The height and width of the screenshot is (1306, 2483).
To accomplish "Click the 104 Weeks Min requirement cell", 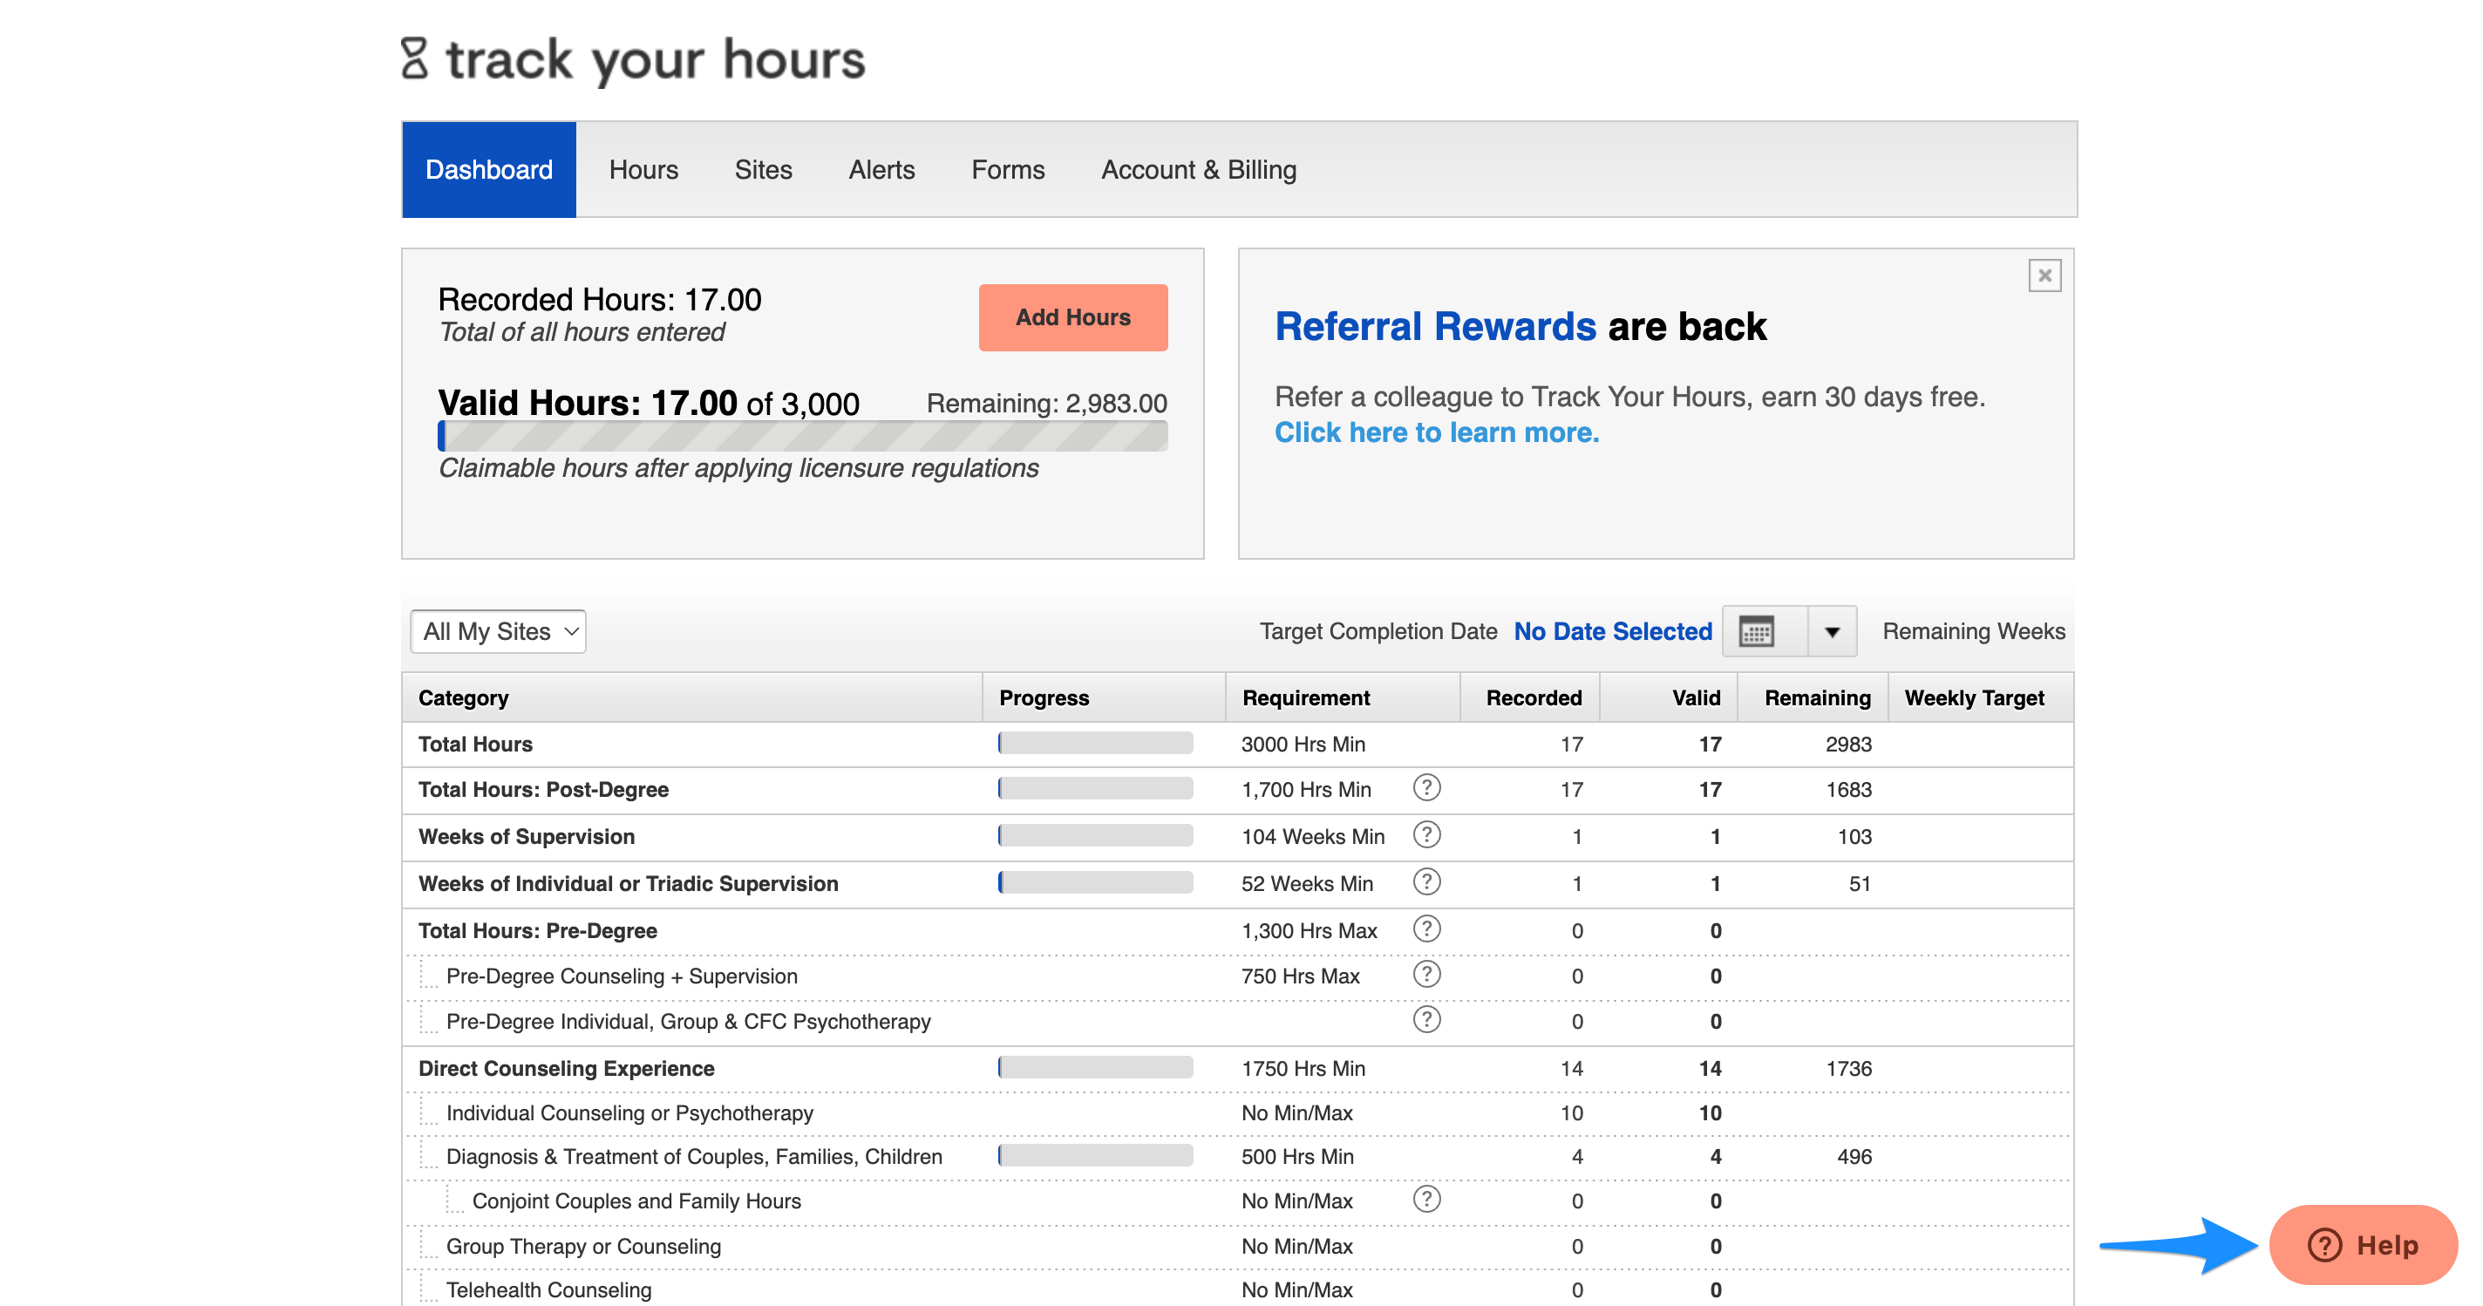I will [x=1313, y=837].
